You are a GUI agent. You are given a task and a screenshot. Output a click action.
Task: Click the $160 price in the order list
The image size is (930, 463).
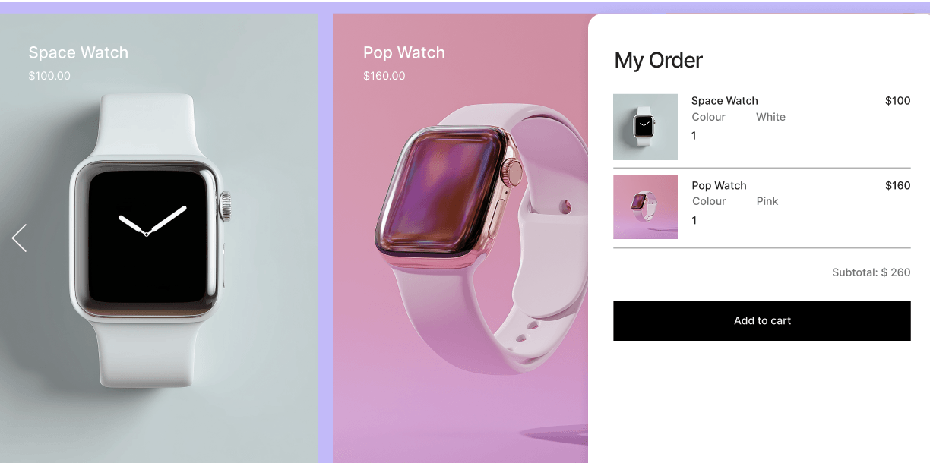tap(897, 185)
